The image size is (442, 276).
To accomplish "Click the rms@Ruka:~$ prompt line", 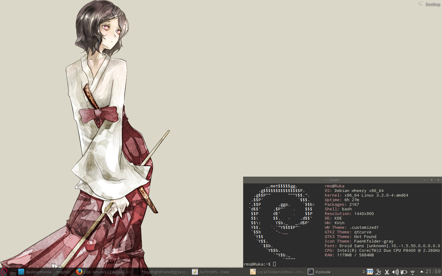I will pos(260,264).
